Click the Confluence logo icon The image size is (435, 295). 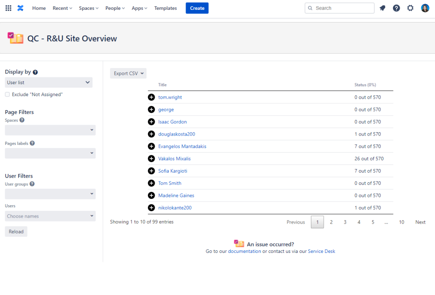(20, 8)
